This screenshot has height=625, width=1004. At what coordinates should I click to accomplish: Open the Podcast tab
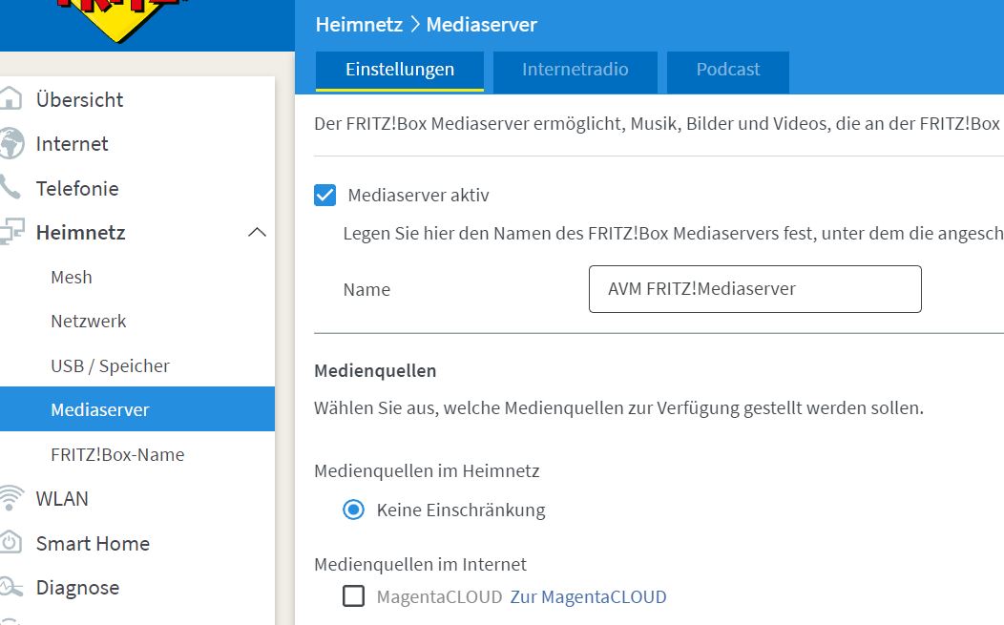point(727,69)
